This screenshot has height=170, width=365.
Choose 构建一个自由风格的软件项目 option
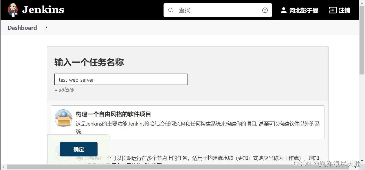(188, 122)
